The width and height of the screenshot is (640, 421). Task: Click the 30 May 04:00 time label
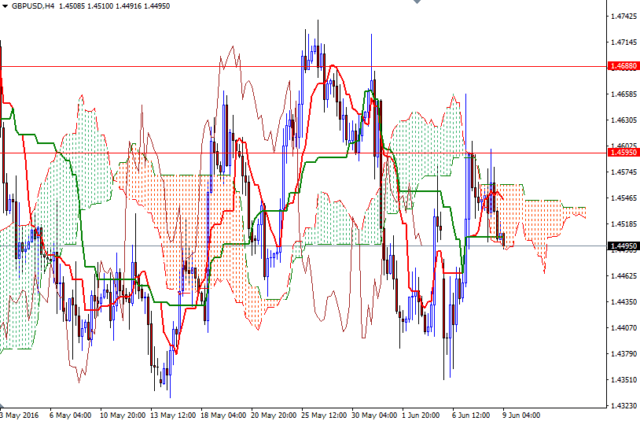tap(374, 415)
